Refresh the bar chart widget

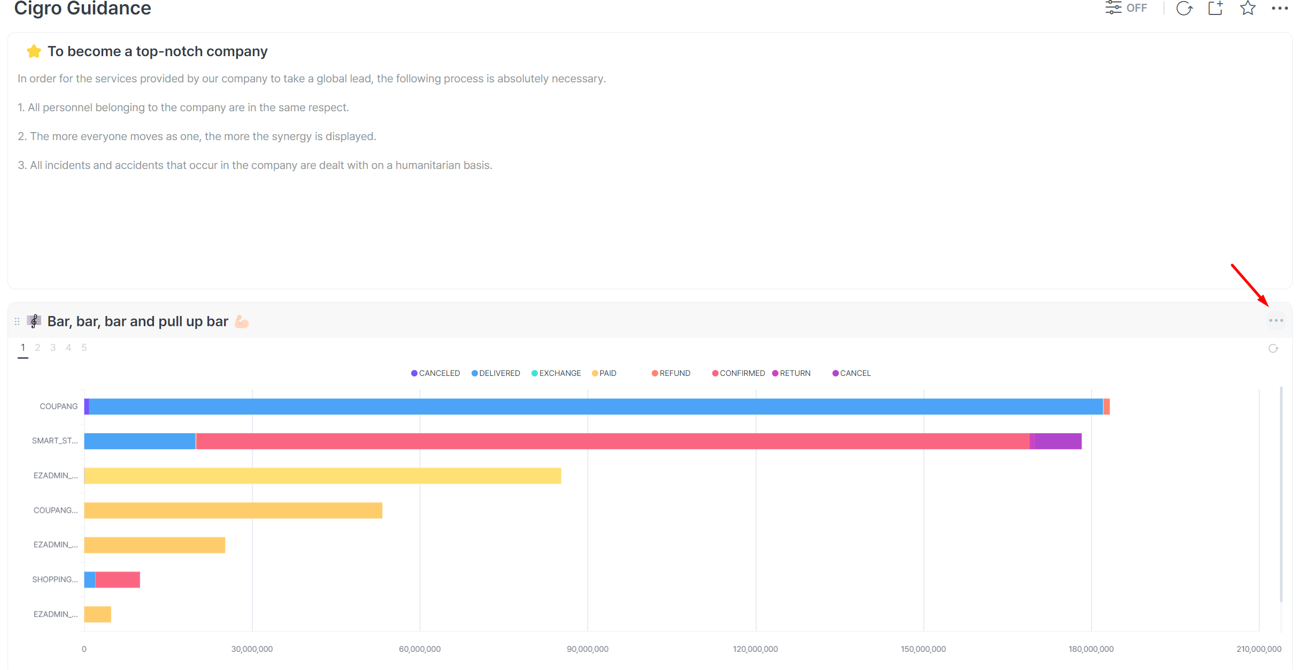tap(1274, 349)
